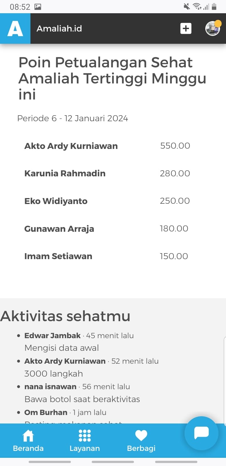Image resolution: width=226 pixels, height=466 pixels.
Task: Switch to the Layanan tab label
Action: click(x=84, y=448)
